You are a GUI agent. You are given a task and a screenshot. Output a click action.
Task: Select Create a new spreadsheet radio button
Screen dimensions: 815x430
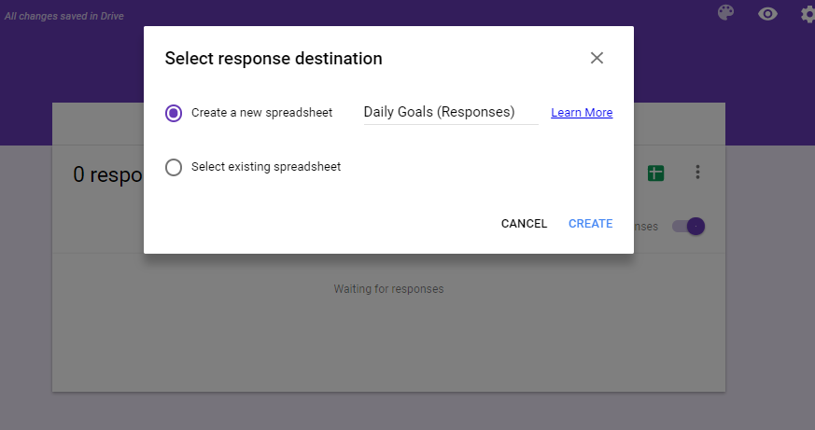(x=174, y=113)
